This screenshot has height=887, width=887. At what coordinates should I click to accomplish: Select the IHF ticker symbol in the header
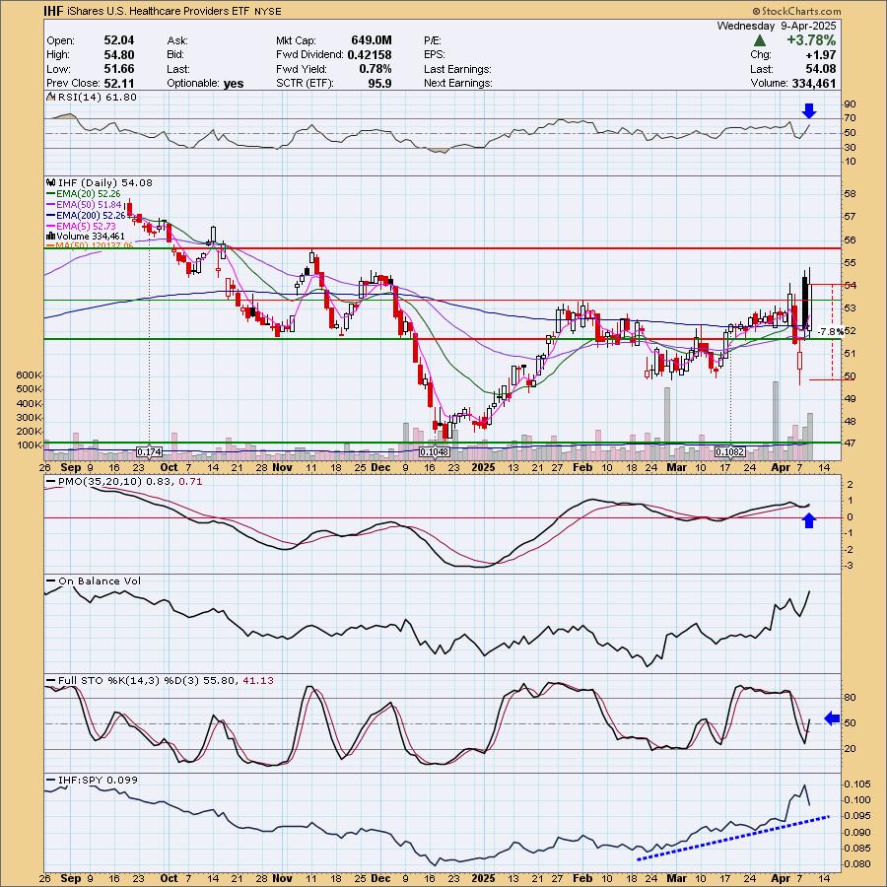tap(55, 11)
